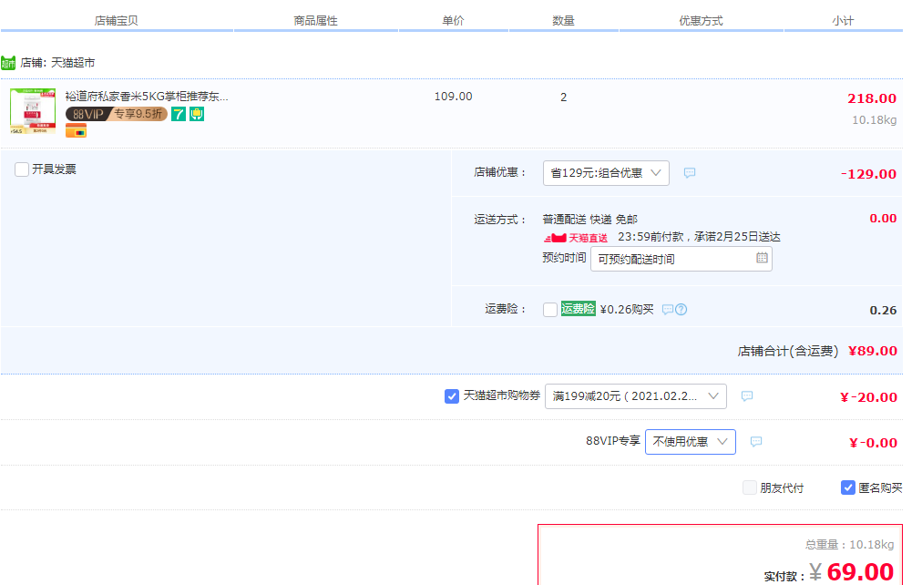The image size is (922, 585).
Task: Open the 省129元:组合优惠 dropdown
Action: [606, 173]
